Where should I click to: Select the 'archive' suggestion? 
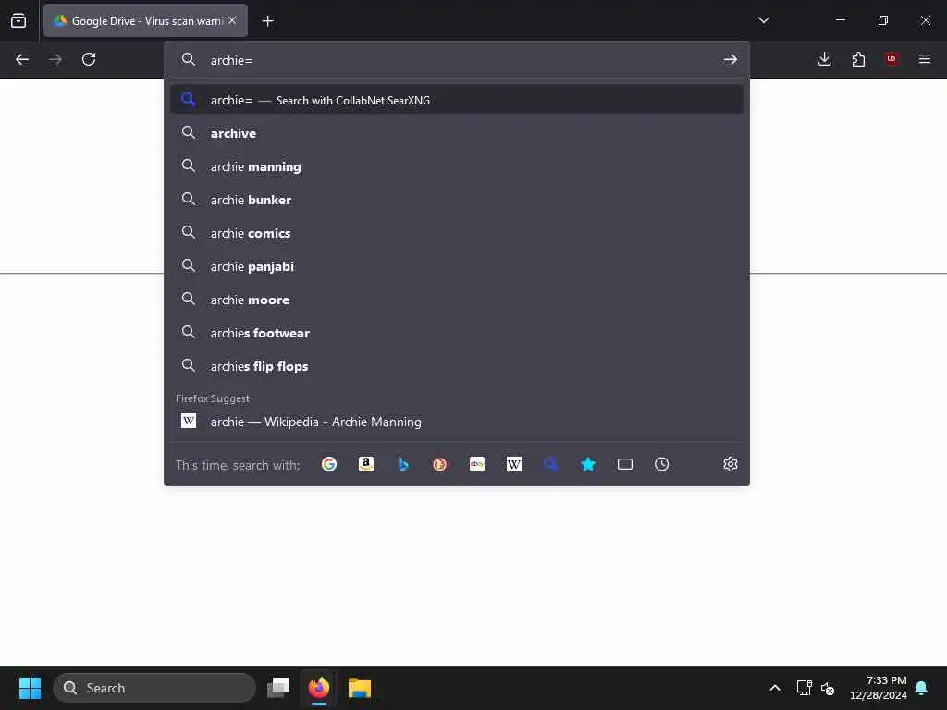point(457,133)
